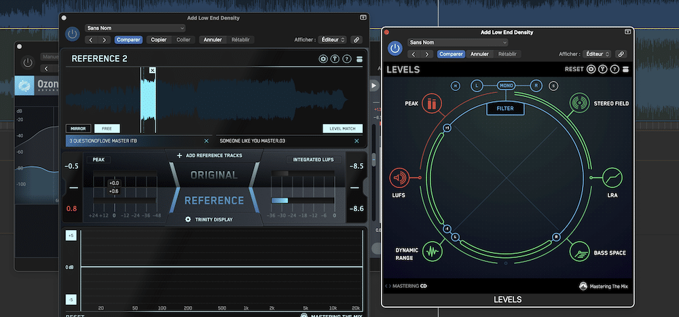The height and width of the screenshot is (317, 679).
Task: Open the Sans Nom preset dropdown in LEVELS window
Action: (458, 43)
